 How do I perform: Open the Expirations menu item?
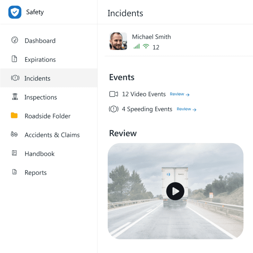tap(49, 59)
